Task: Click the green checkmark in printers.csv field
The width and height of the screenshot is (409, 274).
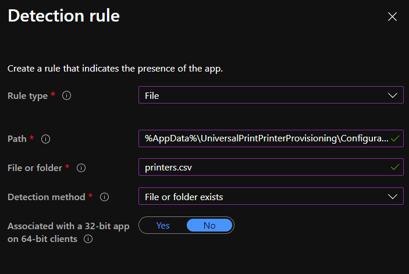Action: pos(396,168)
